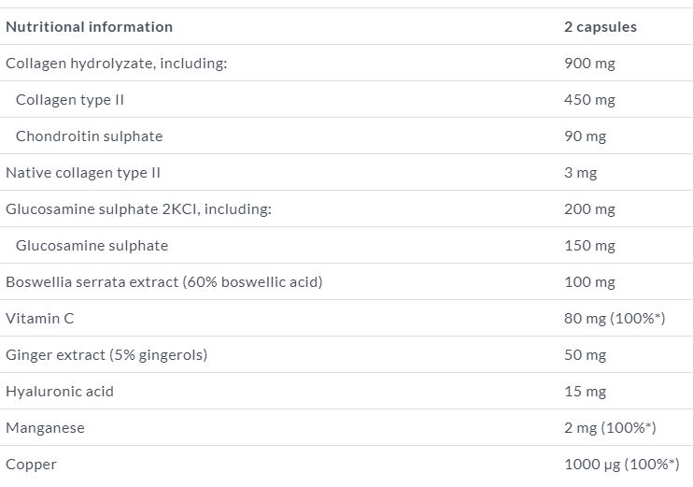Click the "2 capsules" column header
The width and height of the screenshot is (693, 487).
tap(600, 27)
